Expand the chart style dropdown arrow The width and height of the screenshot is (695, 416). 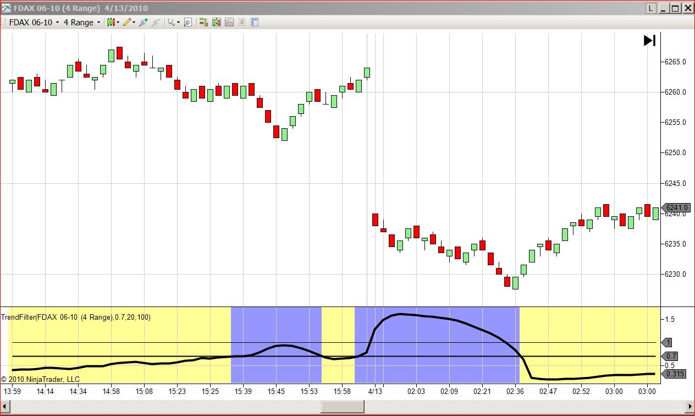118,23
